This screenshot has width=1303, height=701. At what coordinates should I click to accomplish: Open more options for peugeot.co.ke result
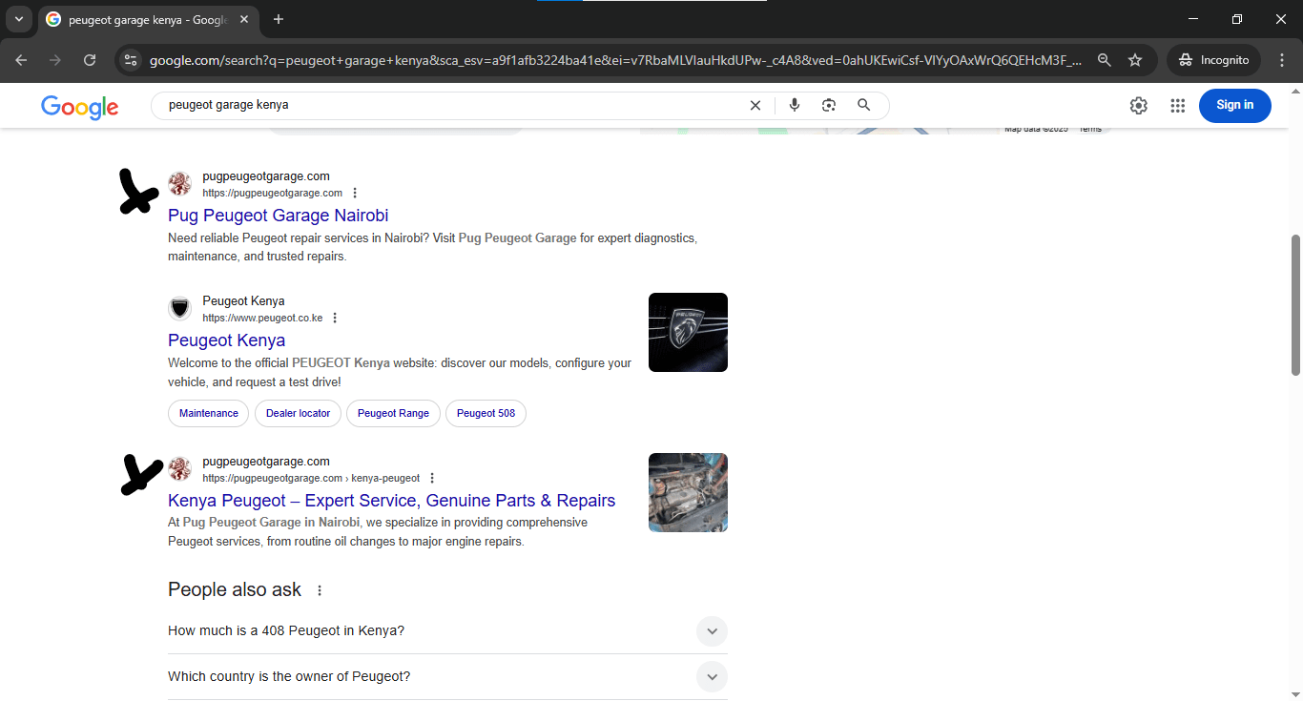335,318
